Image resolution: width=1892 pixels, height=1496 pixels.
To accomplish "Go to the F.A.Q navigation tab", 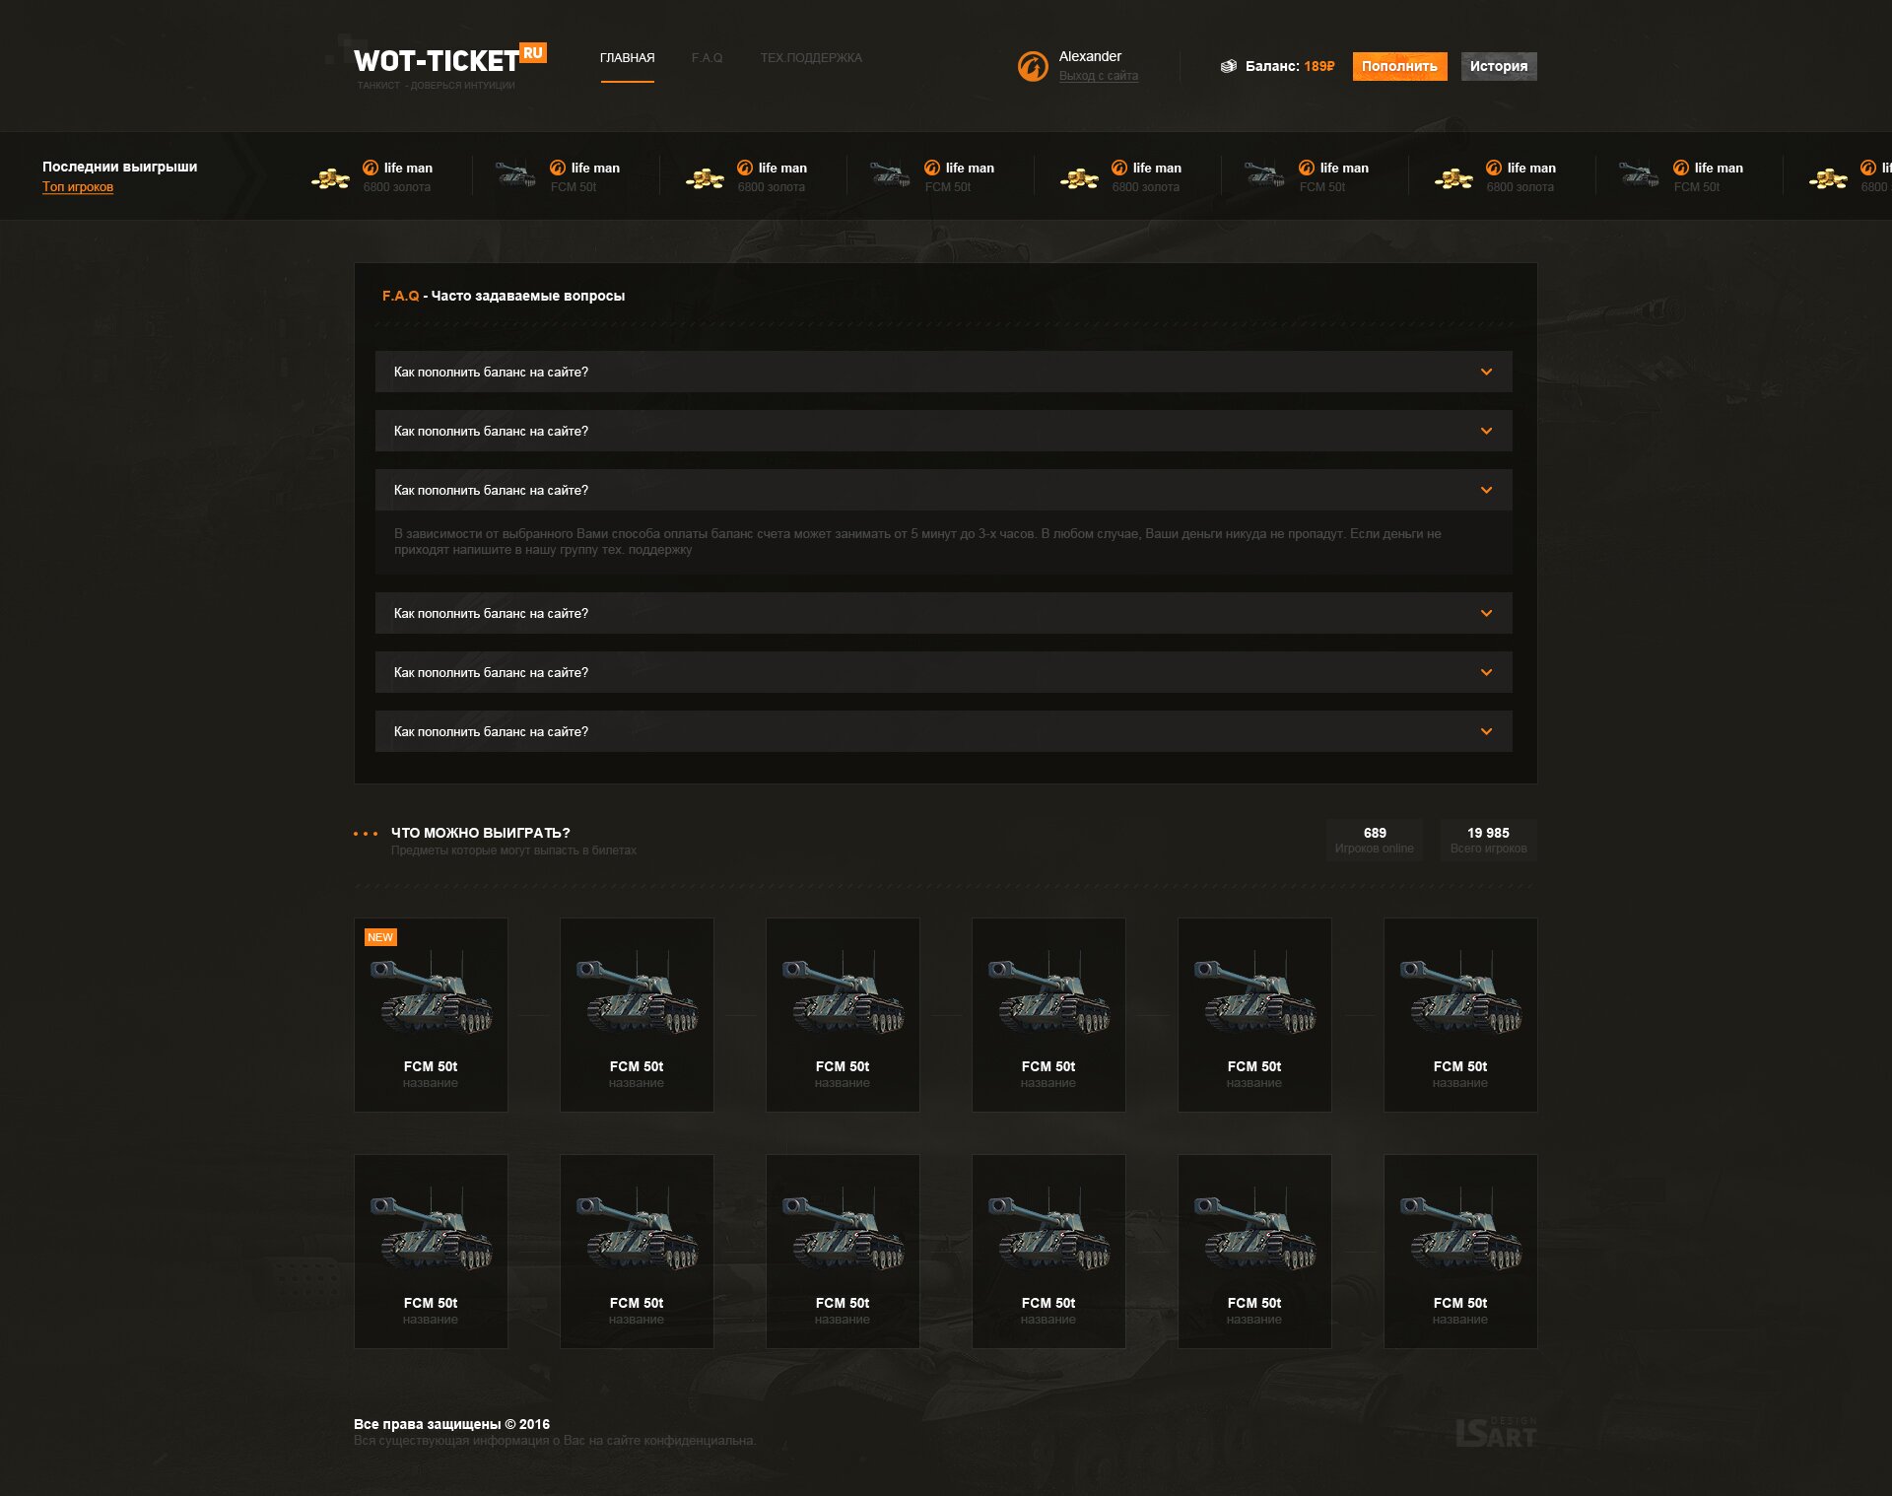I will (707, 58).
